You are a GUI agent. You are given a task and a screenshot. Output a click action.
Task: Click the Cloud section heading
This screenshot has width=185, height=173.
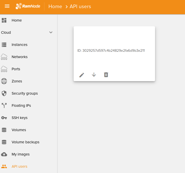tap(6, 32)
